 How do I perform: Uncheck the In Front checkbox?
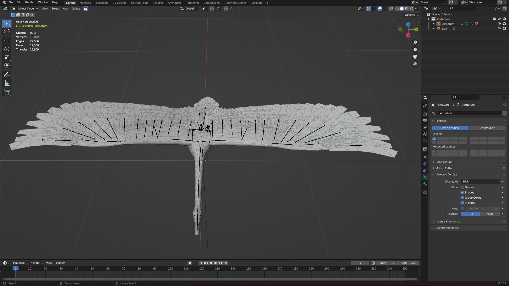click(462, 203)
